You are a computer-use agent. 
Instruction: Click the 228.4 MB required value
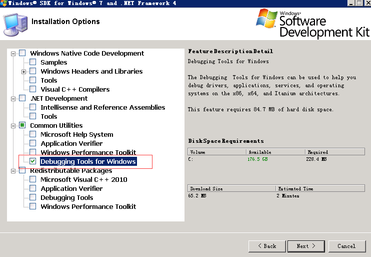pyautogui.click(x=316, y=159)
